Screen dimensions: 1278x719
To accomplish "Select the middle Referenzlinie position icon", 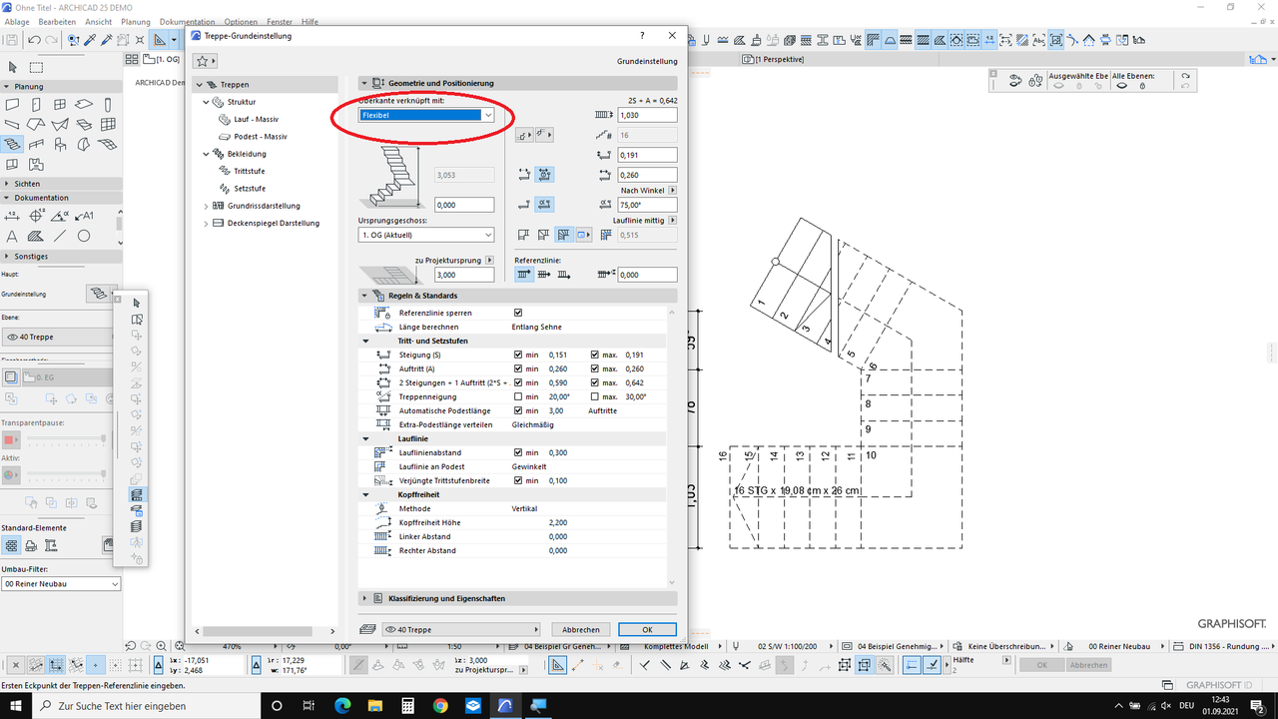I will (x=542, y=274).
